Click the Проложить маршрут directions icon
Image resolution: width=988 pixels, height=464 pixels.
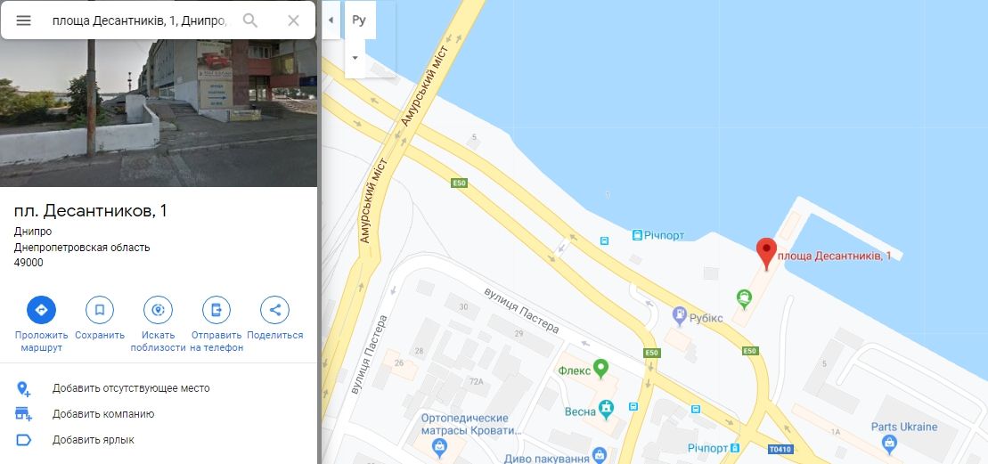click(41, 310)
